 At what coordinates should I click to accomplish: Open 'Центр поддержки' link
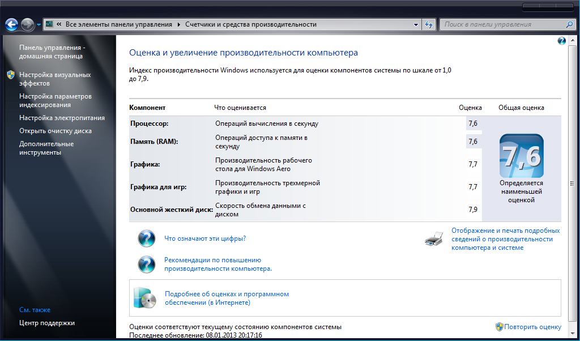pyautogui.click(x=47, y=323)
